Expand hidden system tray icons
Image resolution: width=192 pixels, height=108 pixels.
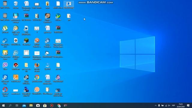point(156,105)
